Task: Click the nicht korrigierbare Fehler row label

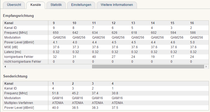Action: point(23,62)
